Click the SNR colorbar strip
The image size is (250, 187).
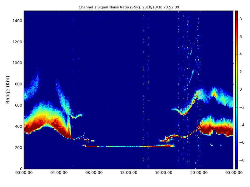[x=237, y=90]
